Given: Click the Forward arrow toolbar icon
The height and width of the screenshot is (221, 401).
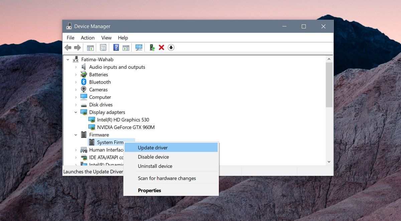Looking at the screenshot, I should 78,47.
